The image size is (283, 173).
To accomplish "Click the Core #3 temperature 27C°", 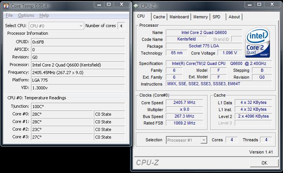I will [62, 137].
